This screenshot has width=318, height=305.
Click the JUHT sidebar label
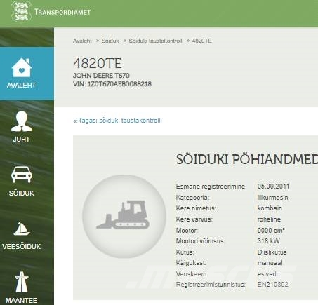pyautogui.click(x=21, y=139)
